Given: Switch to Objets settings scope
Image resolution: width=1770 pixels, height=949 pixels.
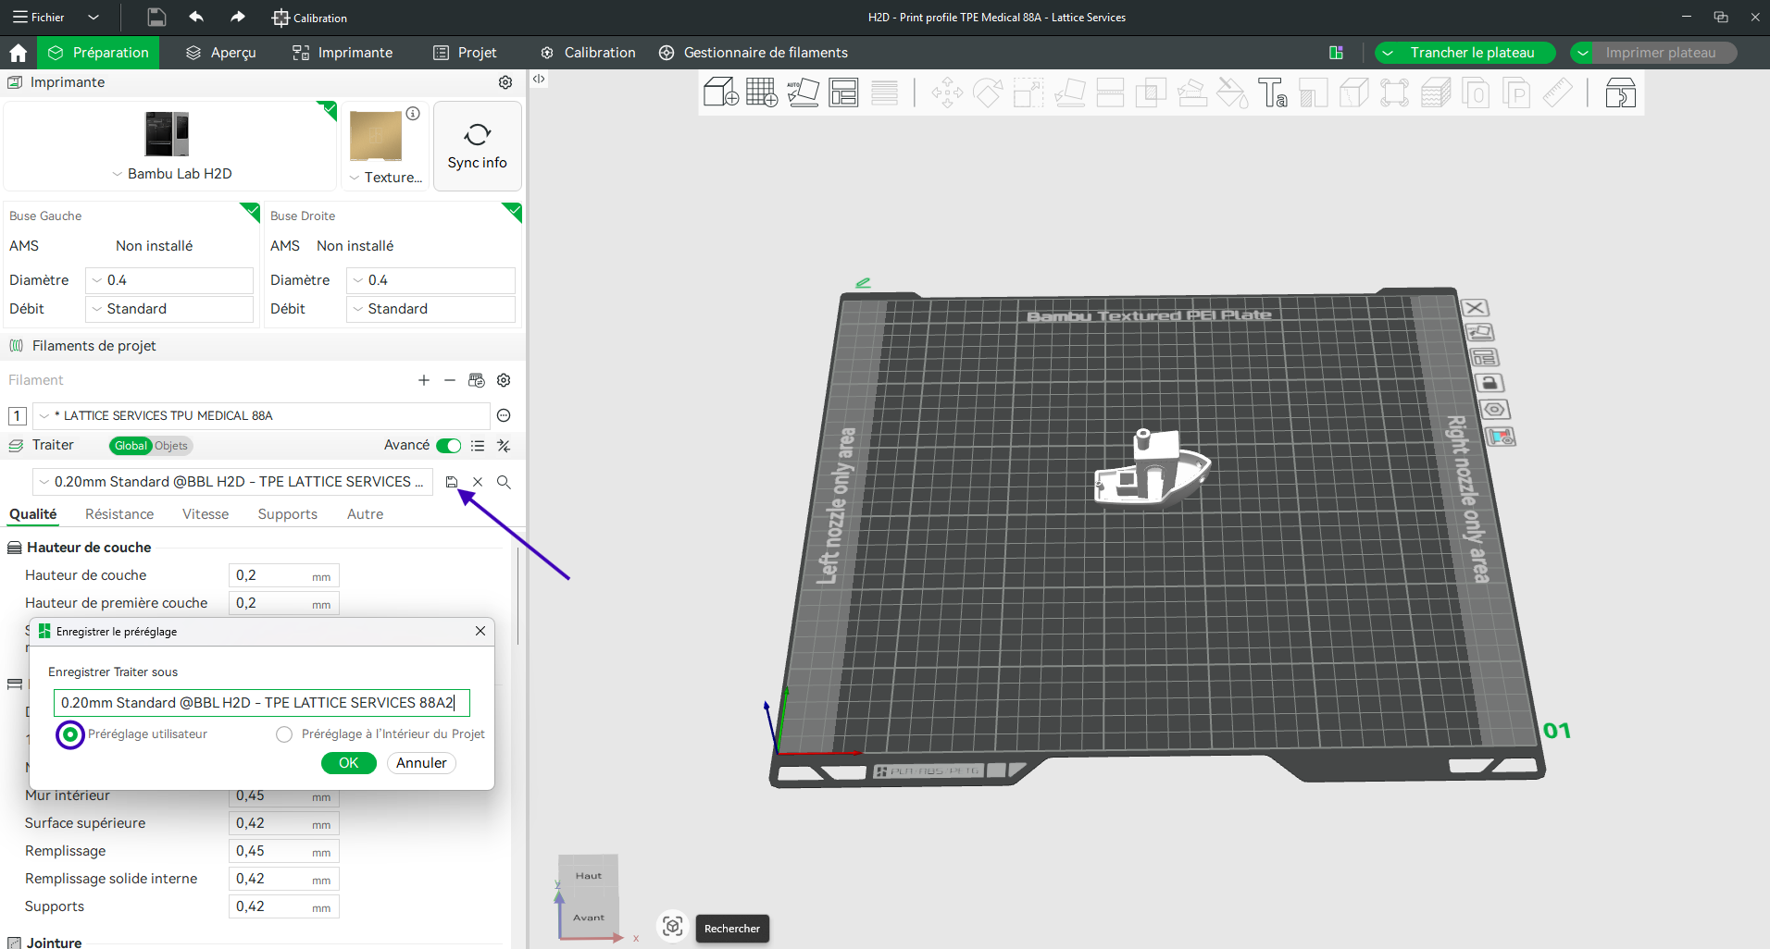Looking at the screenshot, I should point(171,446).
